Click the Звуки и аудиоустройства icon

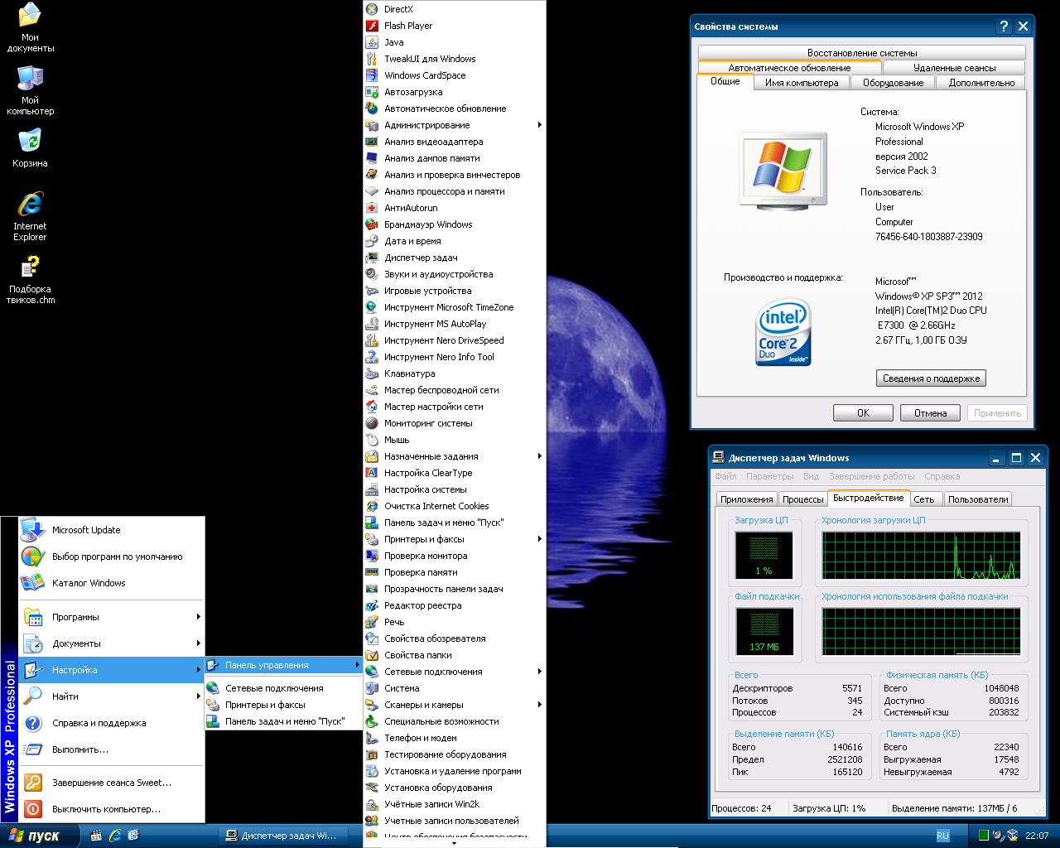click(x=372, y=274)
